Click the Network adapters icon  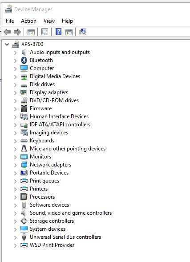click(x=24, y=165)
